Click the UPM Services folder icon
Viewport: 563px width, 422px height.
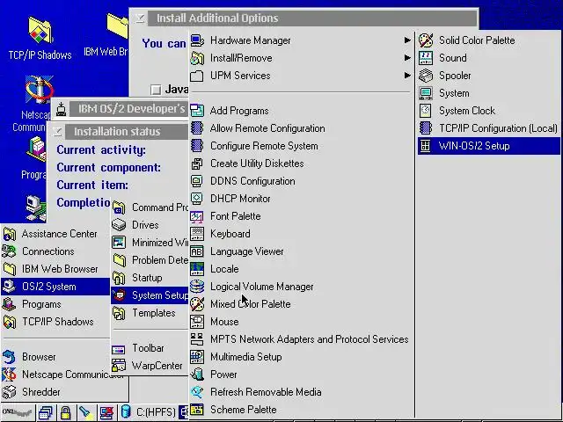pos(197,76)
